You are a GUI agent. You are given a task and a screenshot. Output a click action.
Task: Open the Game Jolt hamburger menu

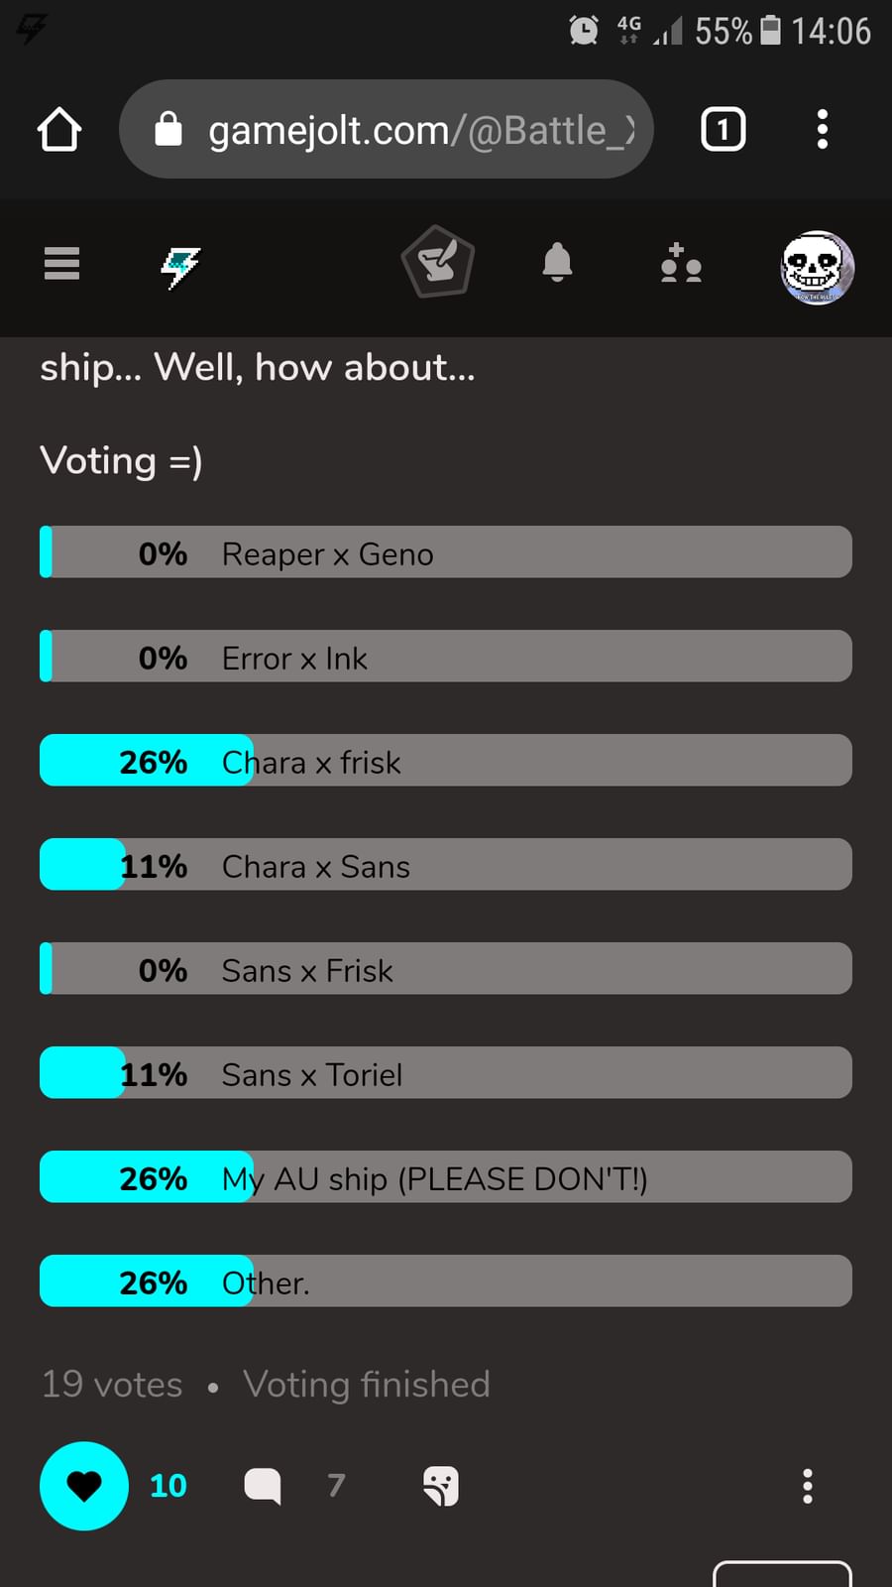point(61,264)
